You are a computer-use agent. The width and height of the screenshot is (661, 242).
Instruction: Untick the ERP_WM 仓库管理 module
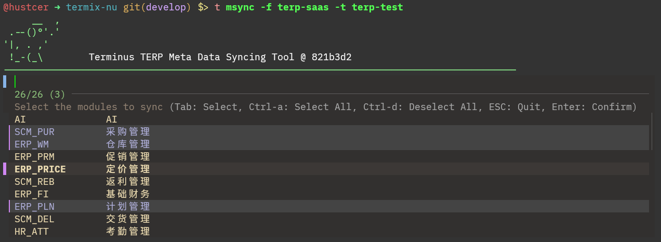pyautogui.click(x=82, y=144)
